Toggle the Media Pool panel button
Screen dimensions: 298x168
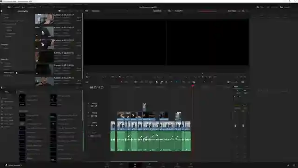[x=14, y=7]
